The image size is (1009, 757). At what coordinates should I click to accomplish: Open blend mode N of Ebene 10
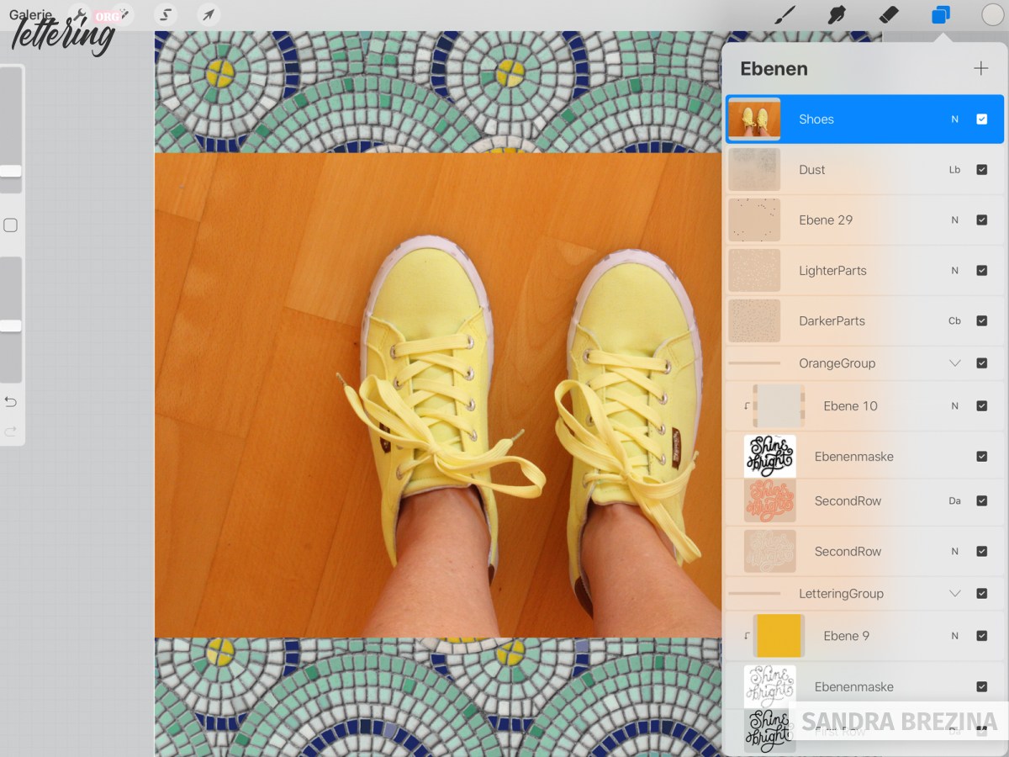[954, 406]
